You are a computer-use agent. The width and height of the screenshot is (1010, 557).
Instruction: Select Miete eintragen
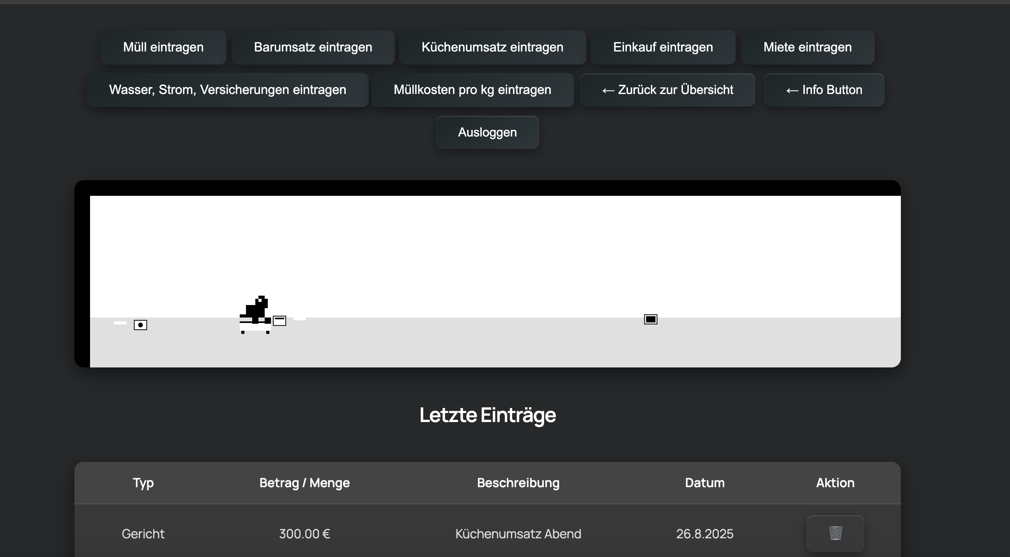point(807,47)
